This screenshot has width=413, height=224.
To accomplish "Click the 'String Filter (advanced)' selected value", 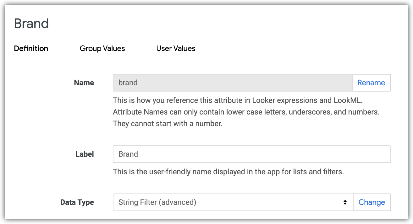I will coord(157,202).
